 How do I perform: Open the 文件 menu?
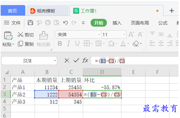point(12,23)
